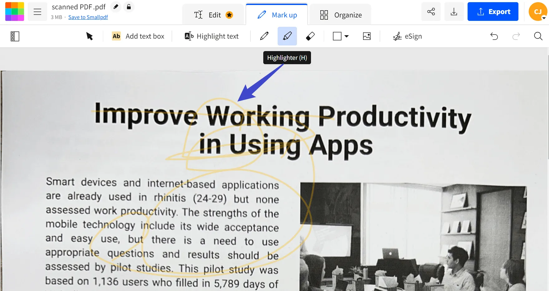Image resolution: width=549 pixels, height=291 pixels.
Task: Click the scanned PDF.pdf filename
Action: (x=79, y=7)
